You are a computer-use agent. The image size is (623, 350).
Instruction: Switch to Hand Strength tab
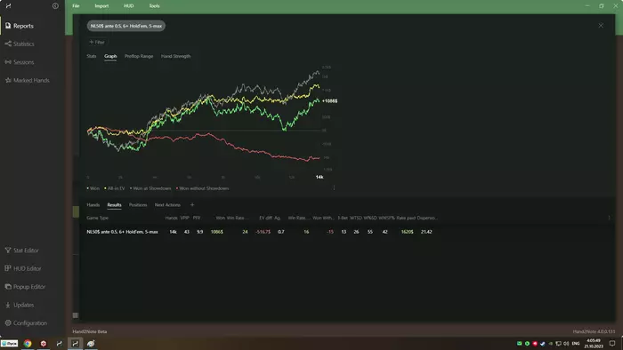click(x=175, y=56)
